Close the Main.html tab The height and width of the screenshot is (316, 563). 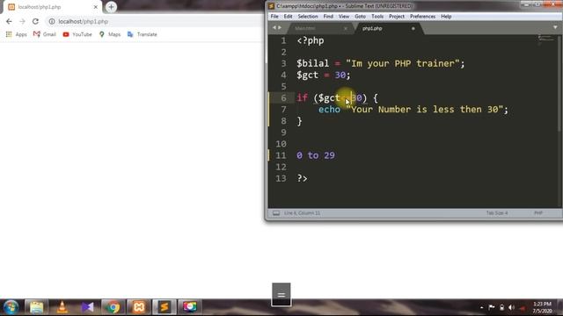(x=346, y=28)
